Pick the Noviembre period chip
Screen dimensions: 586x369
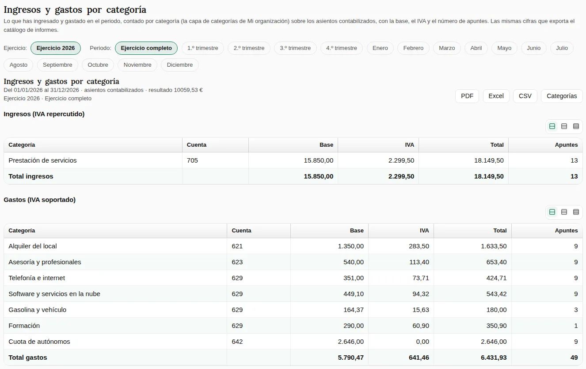(x=137, y=65)
